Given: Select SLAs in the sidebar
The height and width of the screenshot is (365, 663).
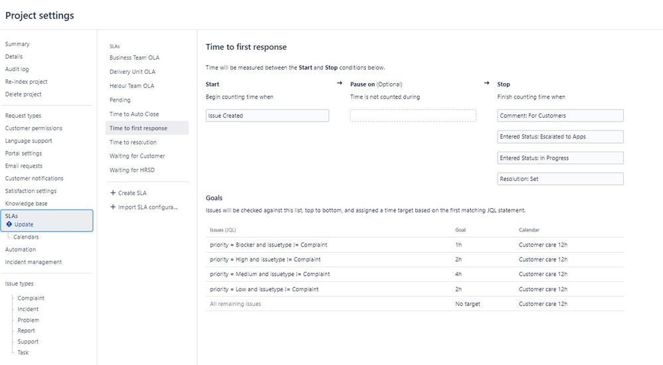Looking at the screenshot, I should point(11,215).
